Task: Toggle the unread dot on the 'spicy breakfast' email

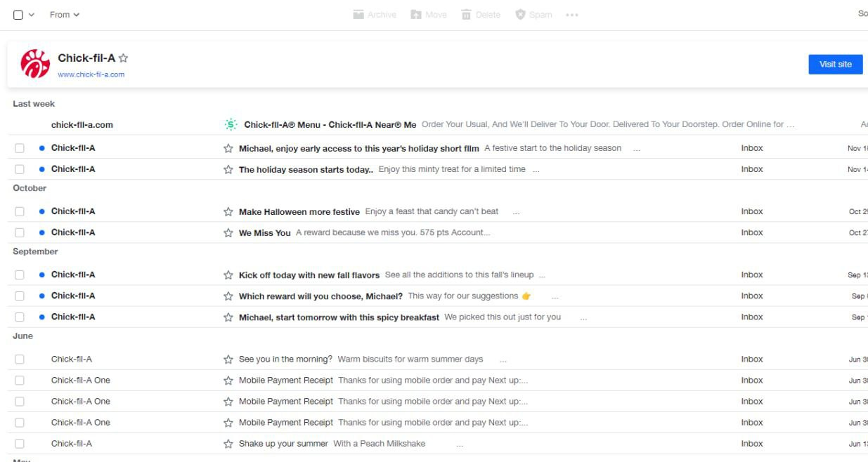Action: tap(42, 317)
